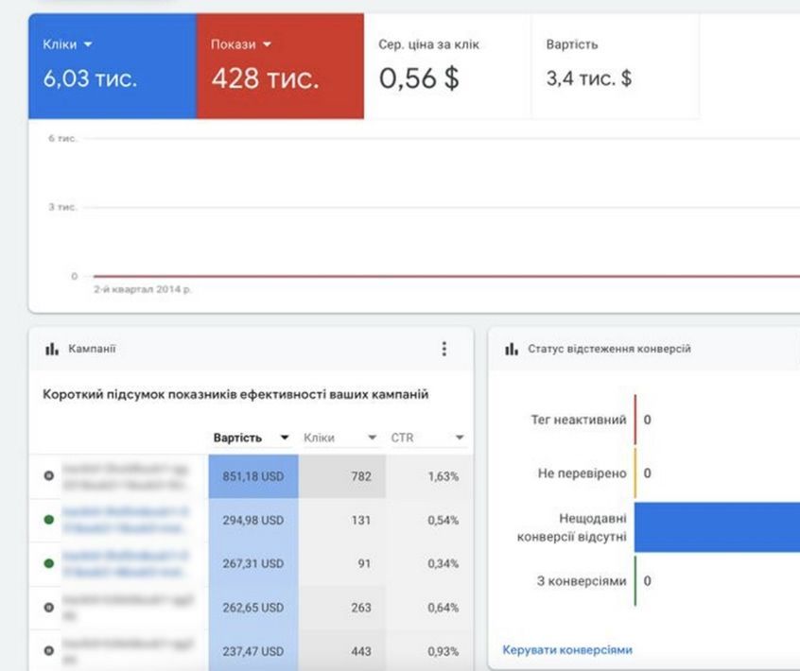Select the Сер. ціна за клік metric tile

pyautogui.click(x=447, y=66)
